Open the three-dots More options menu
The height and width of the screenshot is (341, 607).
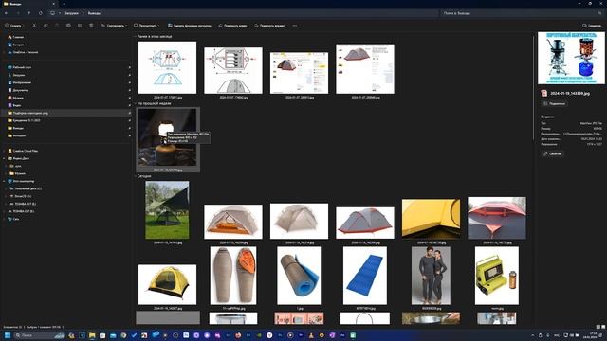[x=295, y=26]
